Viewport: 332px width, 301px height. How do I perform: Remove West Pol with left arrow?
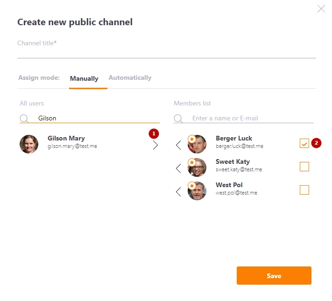[x=178, y=192]
